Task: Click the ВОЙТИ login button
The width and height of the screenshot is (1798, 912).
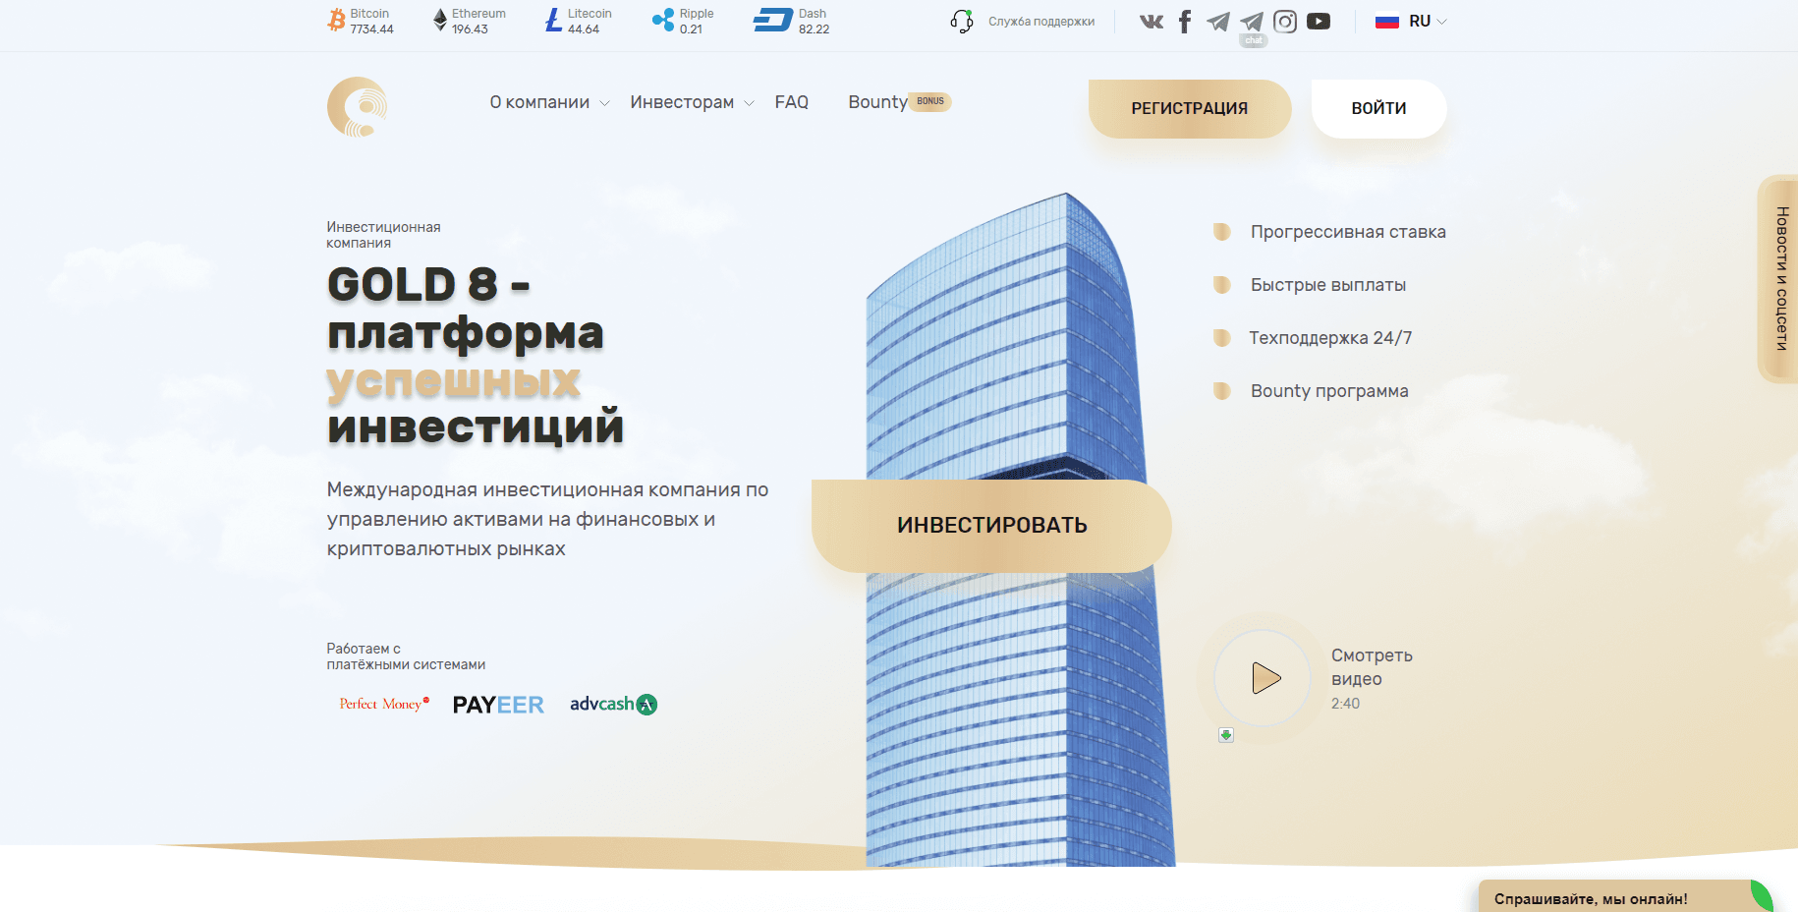Action: [x=1378, y=108]
